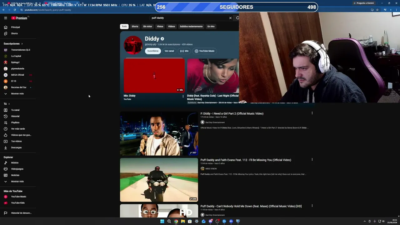Bookmark this page with the star
This screenshot has height=225, width=400.
pyautogui.click(x=377, y=10)
